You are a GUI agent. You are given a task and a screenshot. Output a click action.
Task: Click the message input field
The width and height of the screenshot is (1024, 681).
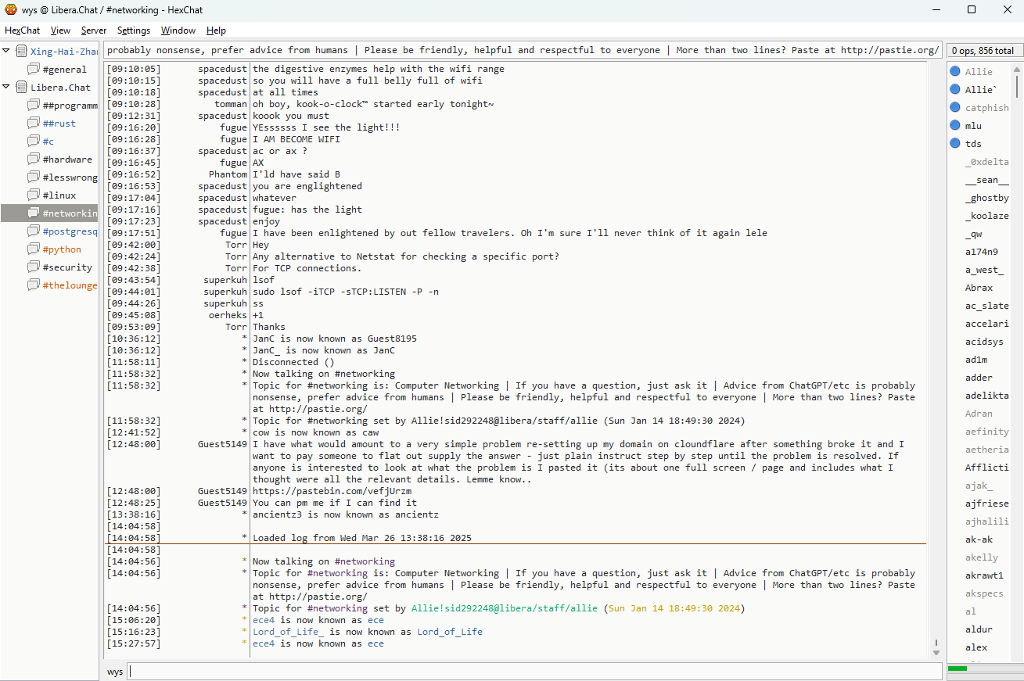pos(534,672)
